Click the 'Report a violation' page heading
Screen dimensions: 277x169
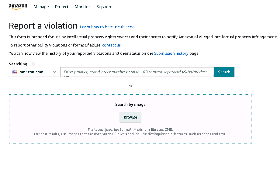43,26
